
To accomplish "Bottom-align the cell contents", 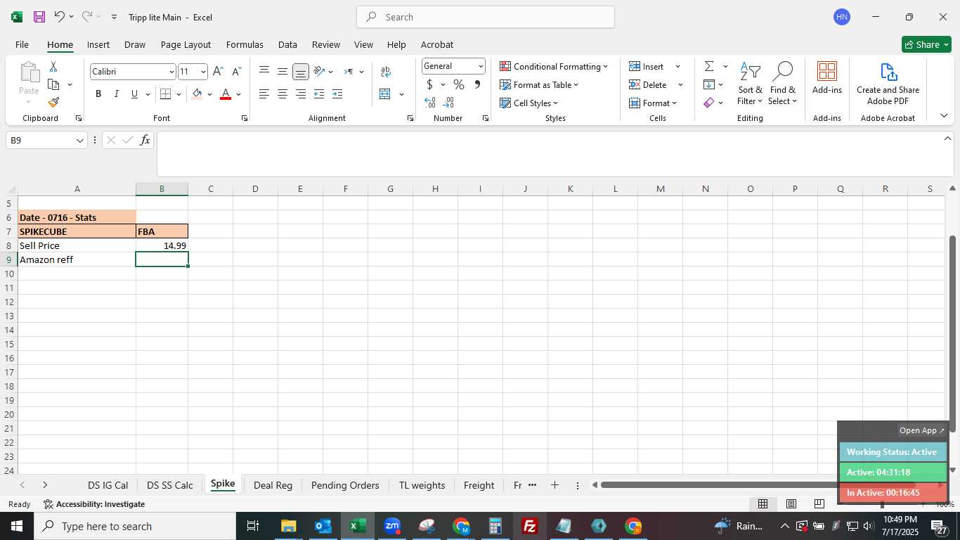I will [x=300, y=71].
